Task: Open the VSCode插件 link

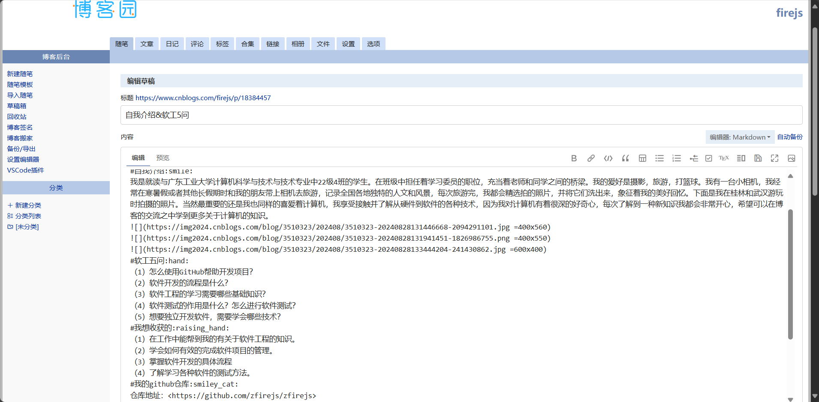Action: [26, 170]
